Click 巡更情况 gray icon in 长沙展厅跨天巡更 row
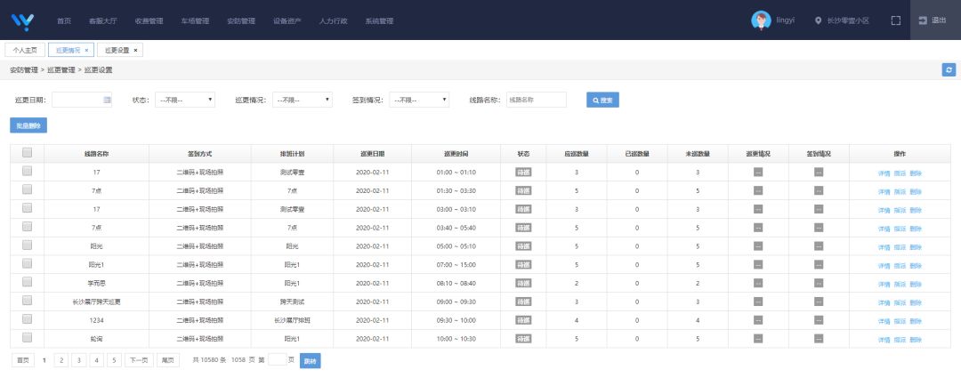This screenshot has width=961, height=378. (758, 302)
